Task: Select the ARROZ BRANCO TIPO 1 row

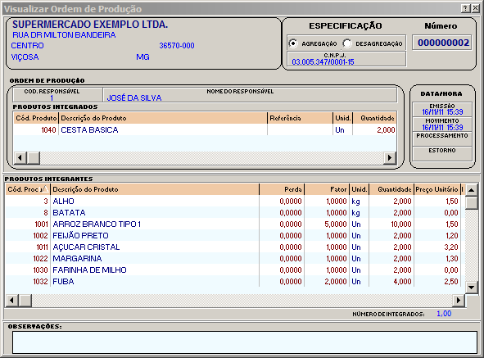Action: tap(234, 224)
